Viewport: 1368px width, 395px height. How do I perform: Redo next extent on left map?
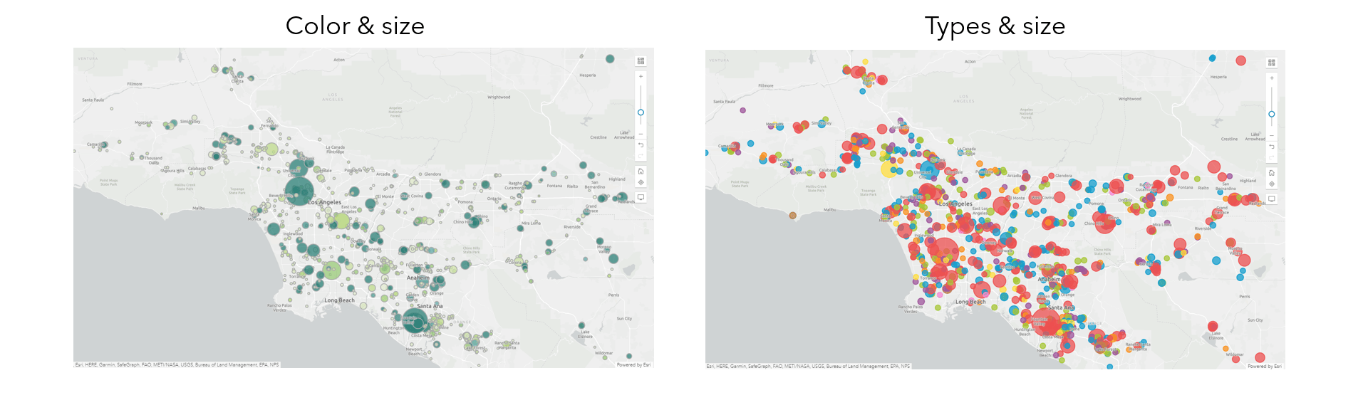click(641, 156)
